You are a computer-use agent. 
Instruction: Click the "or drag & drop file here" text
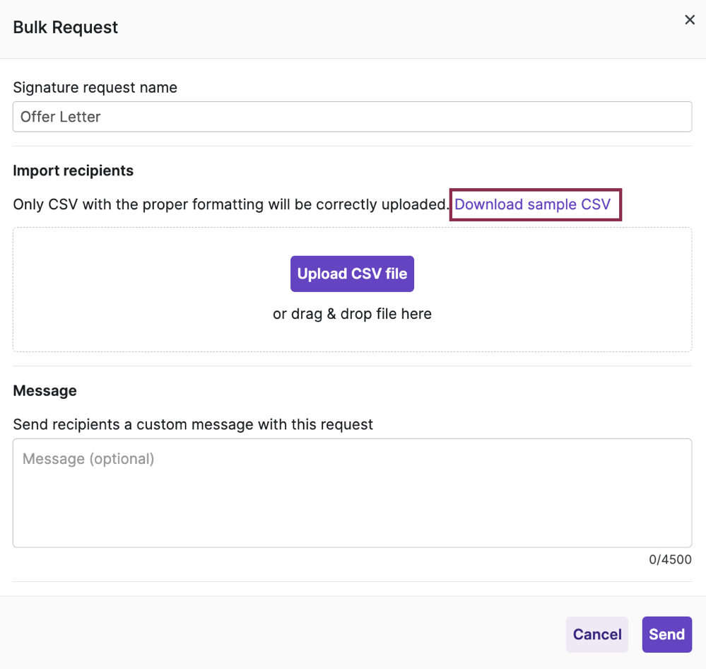(352, 313)
